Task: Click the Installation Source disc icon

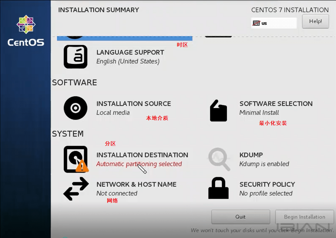Action: coord(75,108)
